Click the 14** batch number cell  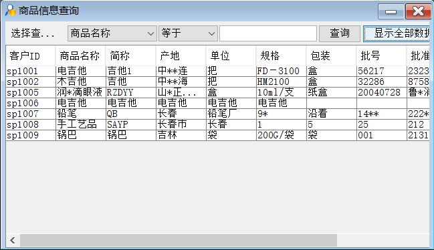point(382,114)
